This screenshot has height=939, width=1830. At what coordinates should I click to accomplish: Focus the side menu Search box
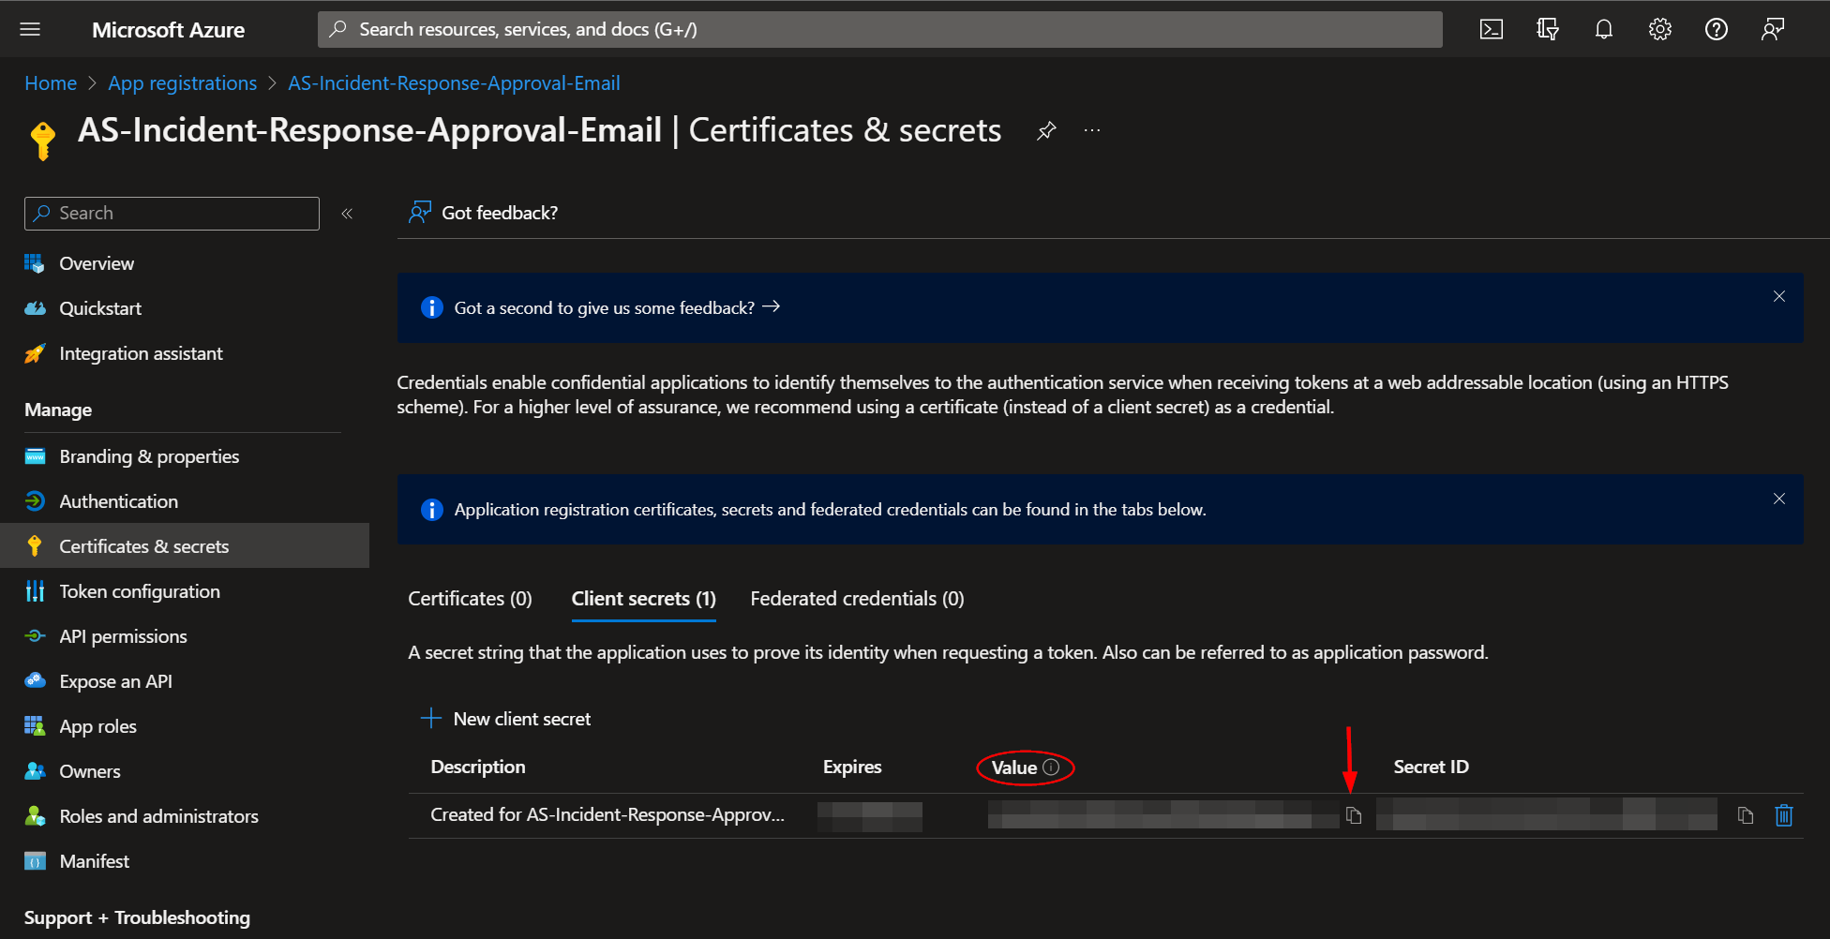click(172, 214)
